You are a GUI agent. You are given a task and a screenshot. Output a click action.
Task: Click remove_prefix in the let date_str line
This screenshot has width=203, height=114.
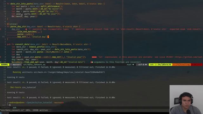pos(37,47)
